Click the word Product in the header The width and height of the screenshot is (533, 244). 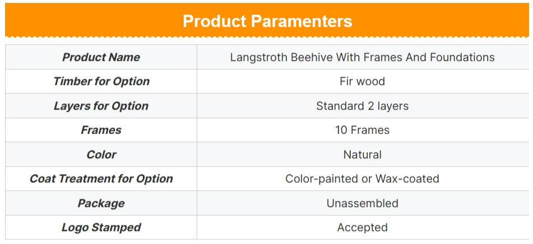(215, 21)
